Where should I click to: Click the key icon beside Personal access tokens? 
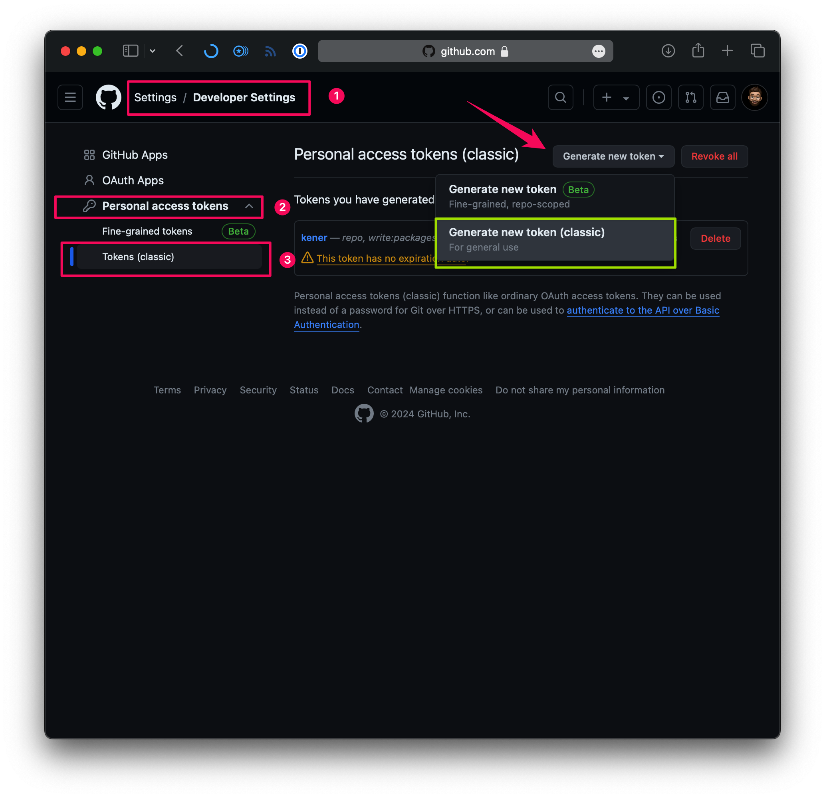[x=89, y=206]
